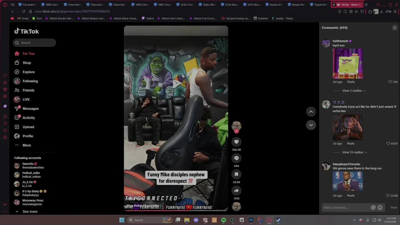Click the Windows taskbar search box

[149, 220]
